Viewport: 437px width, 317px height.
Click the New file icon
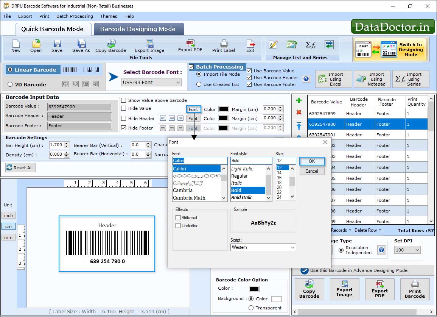16,46
